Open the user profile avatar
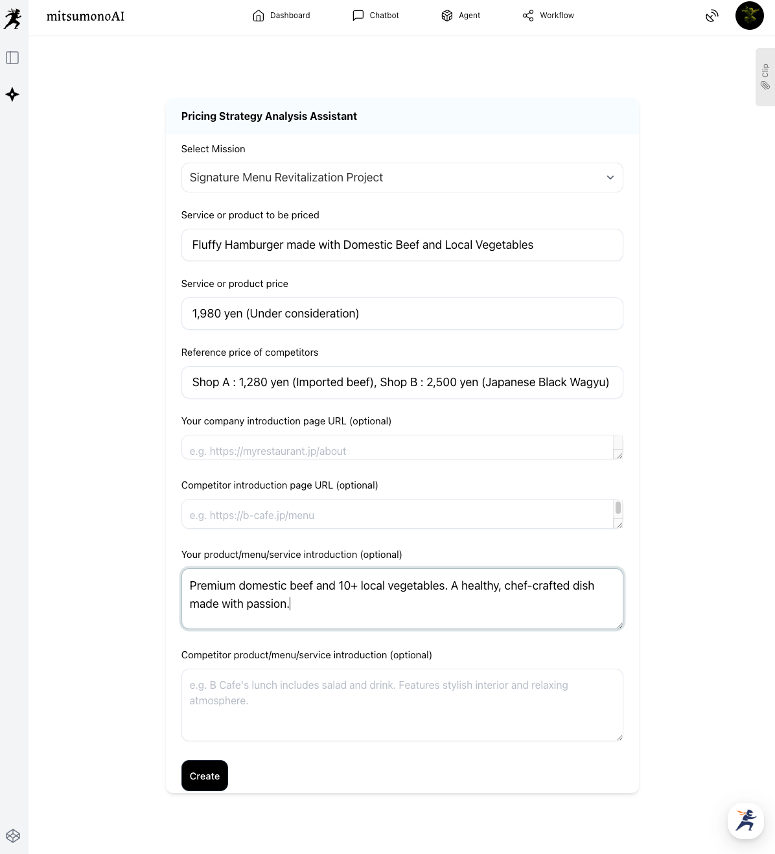The width and height of the screenshot is (775, 854). click(x=750, y=16)
